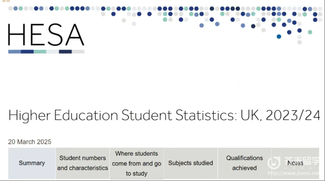Open Student numbers and characteristics tab

[x=83, y=163]
